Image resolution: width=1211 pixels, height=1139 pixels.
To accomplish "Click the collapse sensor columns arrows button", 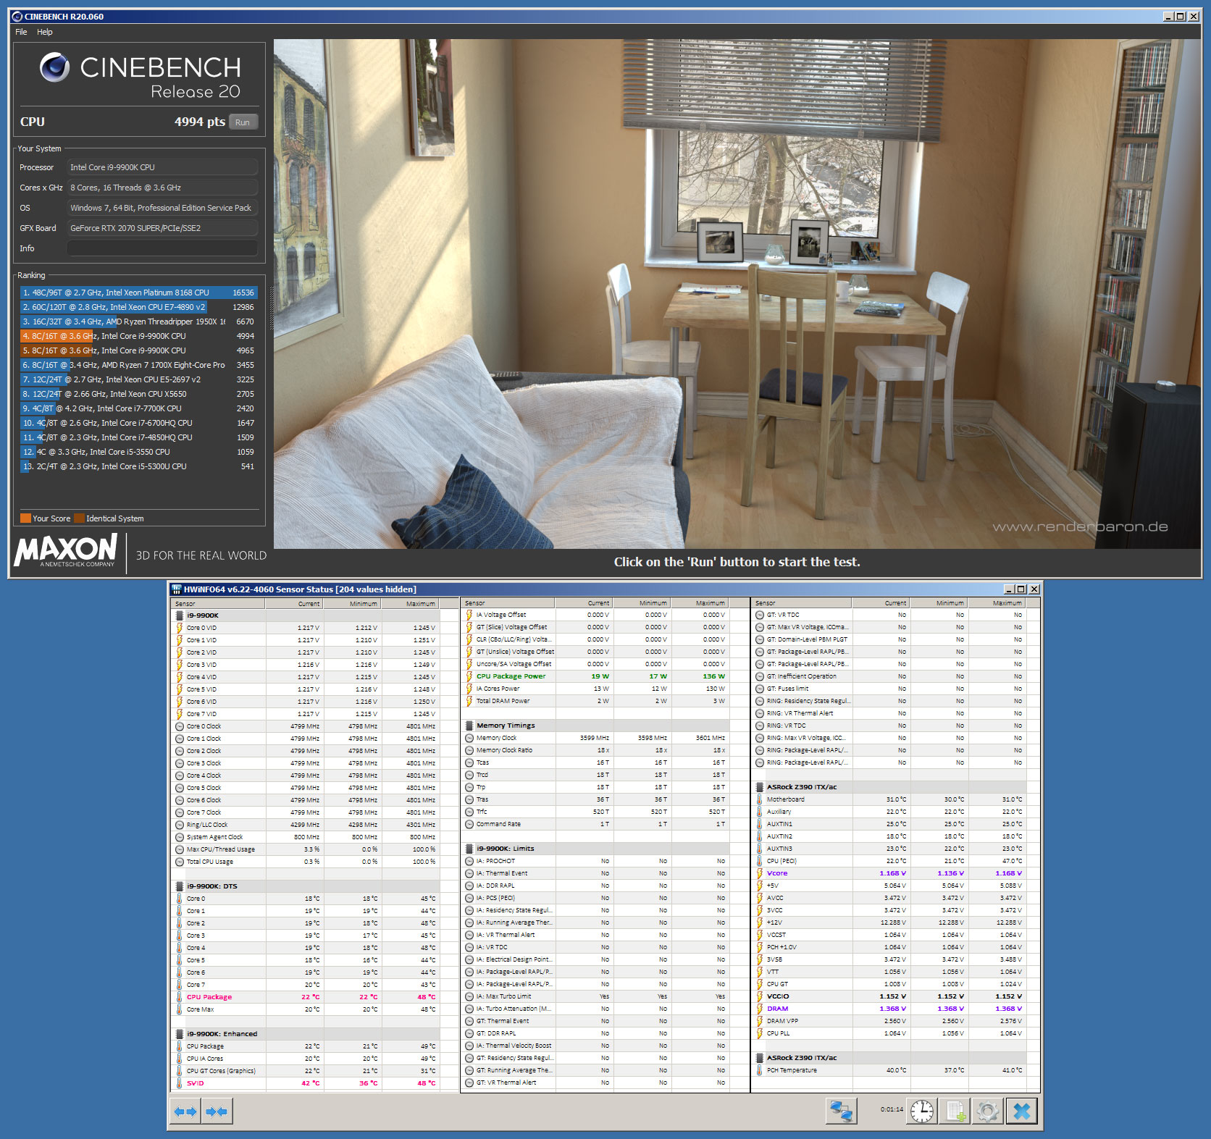I will [217, 1111].
